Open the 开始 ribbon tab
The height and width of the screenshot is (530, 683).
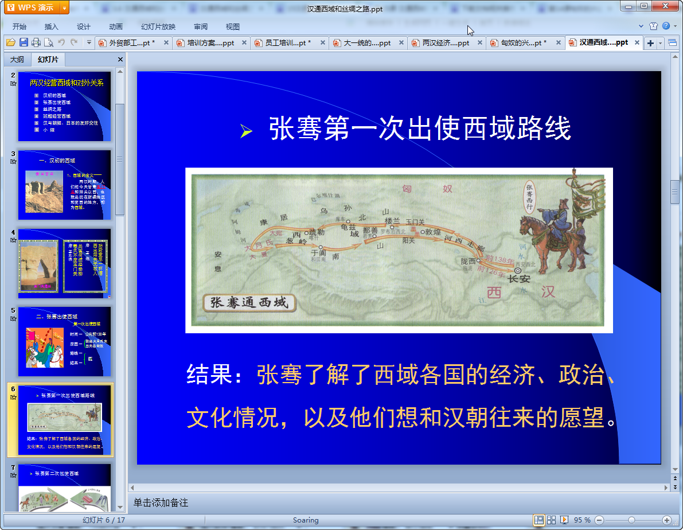19,26
